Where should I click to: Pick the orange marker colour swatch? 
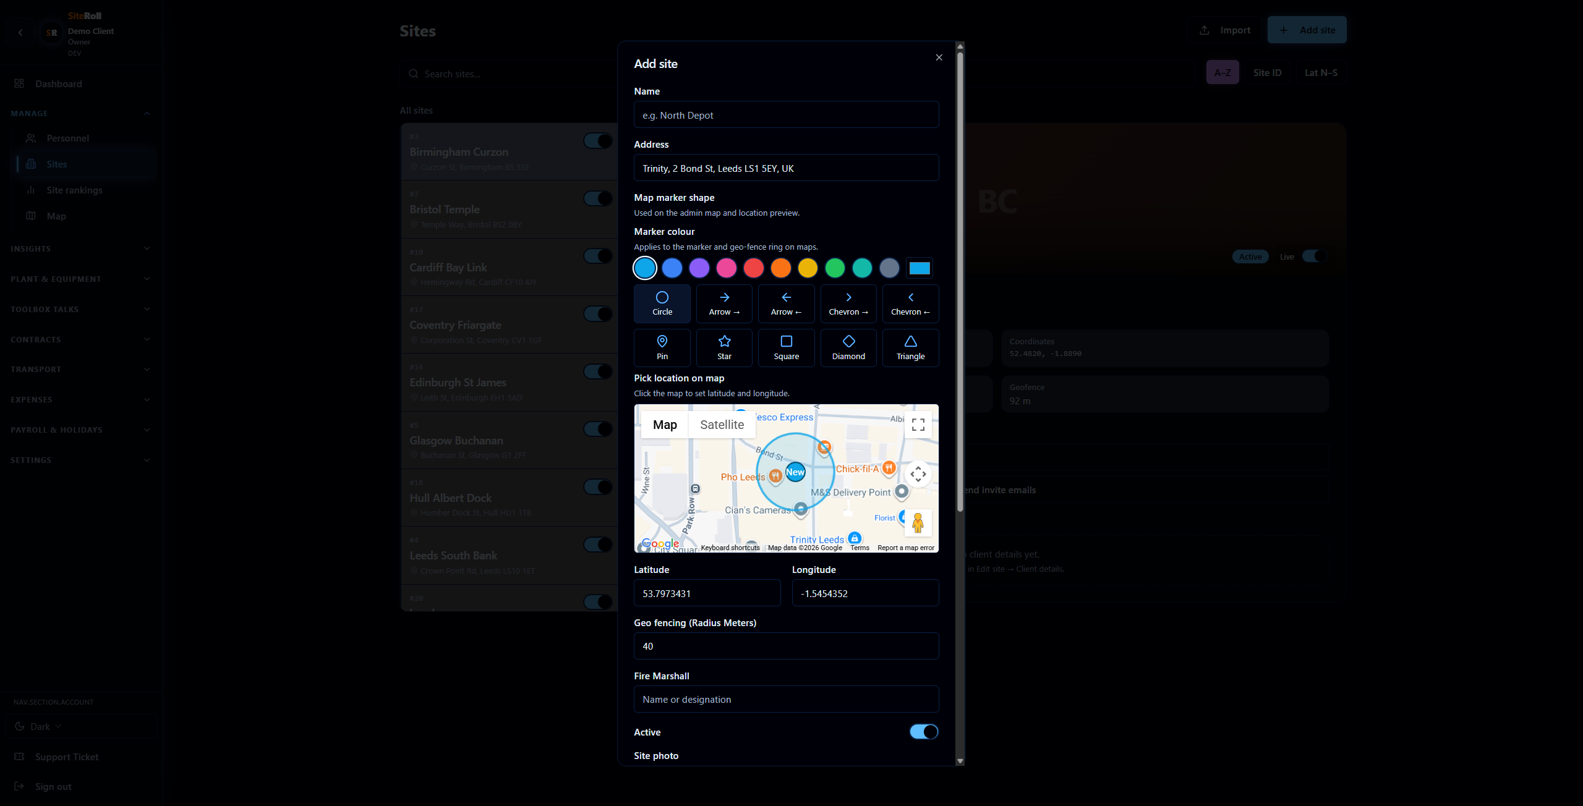pos(780,268)
